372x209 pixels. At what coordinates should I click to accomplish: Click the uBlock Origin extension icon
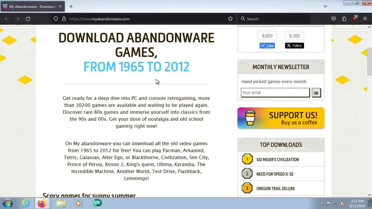tap(355, 18)
